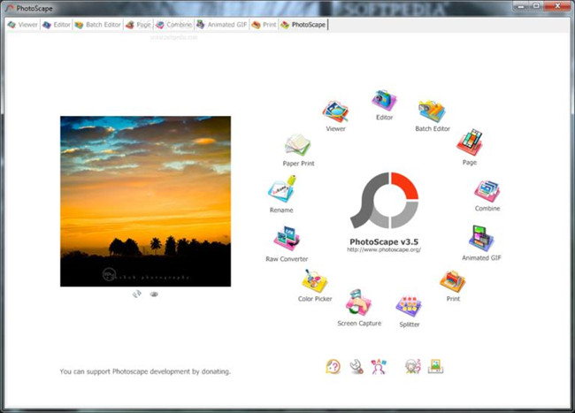Open the Animated GIF tool icon
575x413 pixels.
(480, 239)
